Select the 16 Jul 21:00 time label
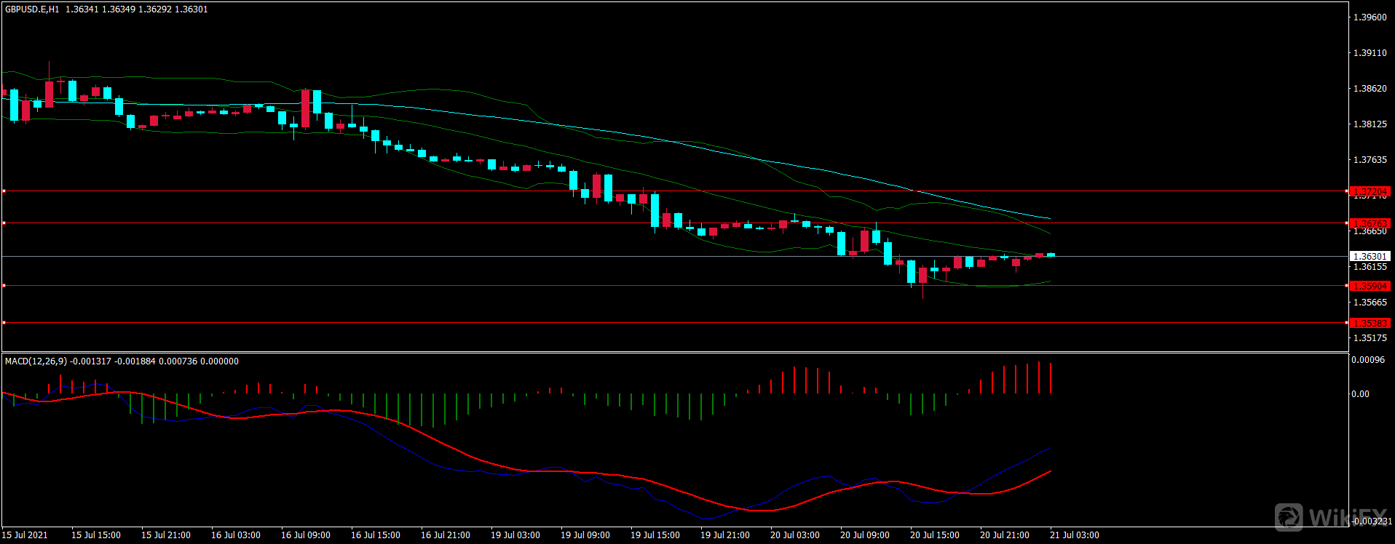Image resolution: width=1395 pixels, height=544 pixels. 446,535
